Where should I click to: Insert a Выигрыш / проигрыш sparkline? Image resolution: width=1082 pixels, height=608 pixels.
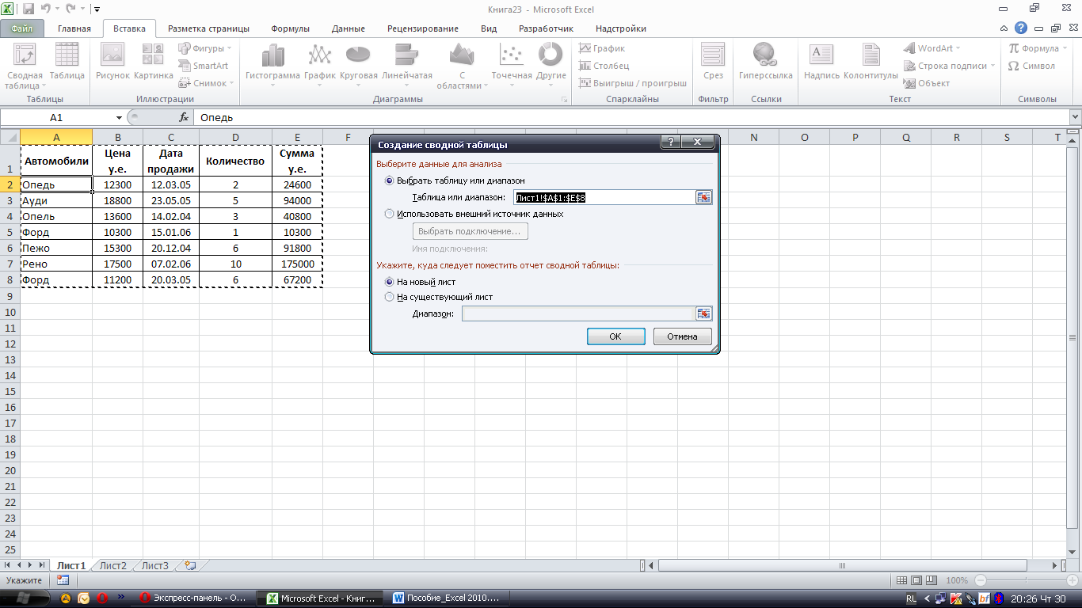(x=632, y=83)
